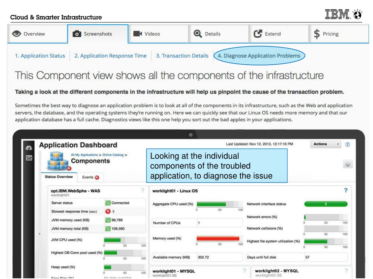Select the Screenshots tab
This screenshot has height=279, width=373.
[98, 34]
